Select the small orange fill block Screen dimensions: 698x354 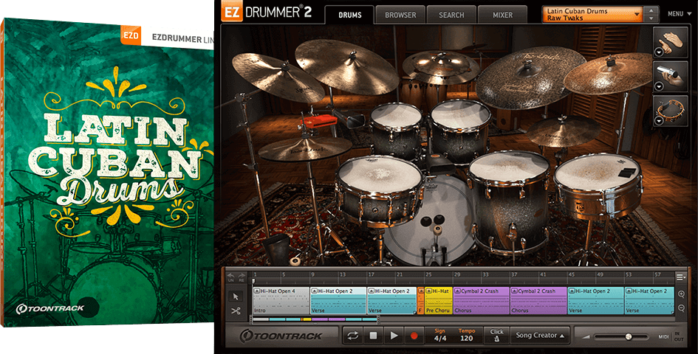coord(421,301)
